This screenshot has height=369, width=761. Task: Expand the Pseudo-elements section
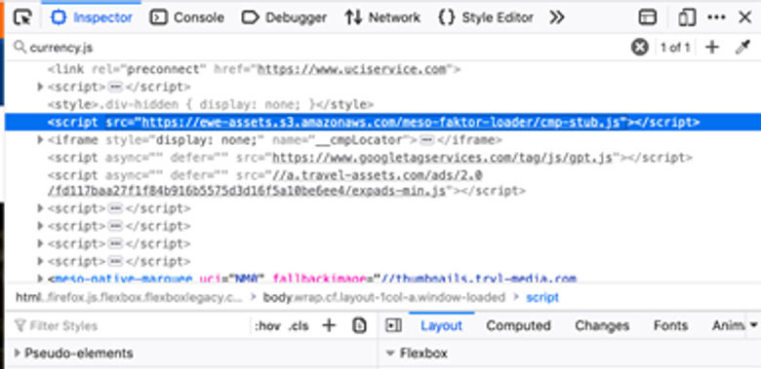(x=73, y=353)
